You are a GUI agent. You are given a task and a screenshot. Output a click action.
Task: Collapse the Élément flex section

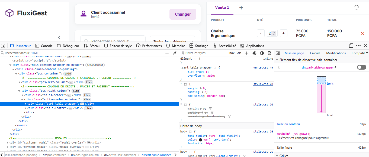[x=277, y=60]
